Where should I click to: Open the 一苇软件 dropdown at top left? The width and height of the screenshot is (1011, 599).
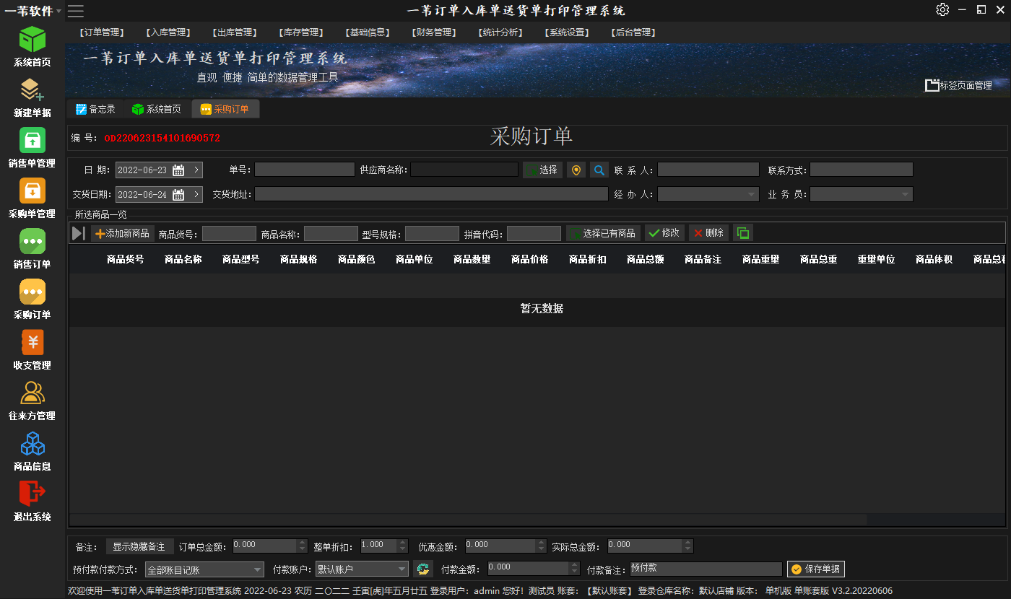pos(33,11)
